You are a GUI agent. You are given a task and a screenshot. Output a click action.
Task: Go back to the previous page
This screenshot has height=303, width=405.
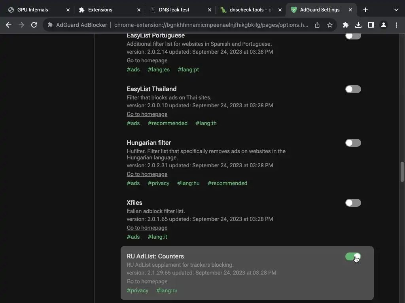(x=9, y=25)
